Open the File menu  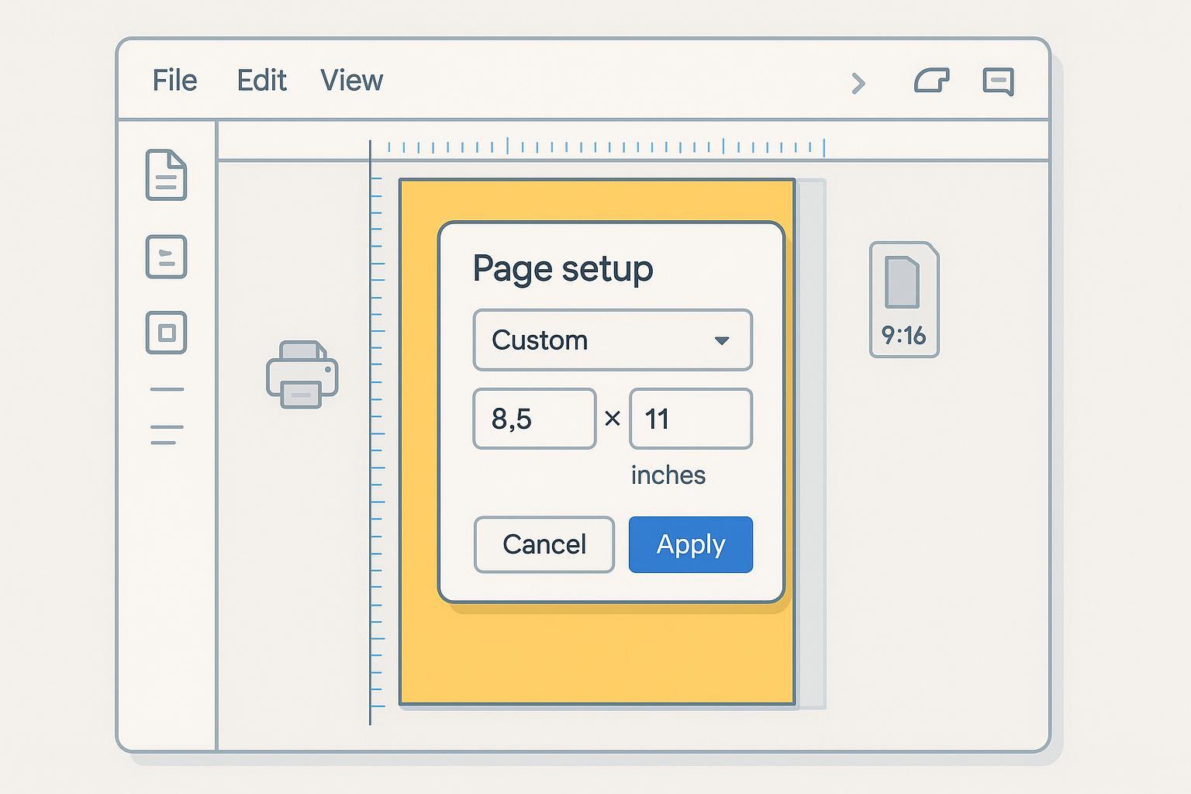(174, 81)
